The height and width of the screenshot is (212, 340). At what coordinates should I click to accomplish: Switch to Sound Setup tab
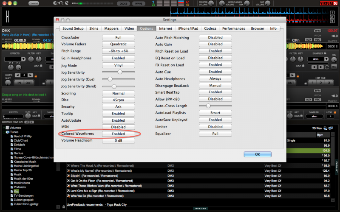click(73, 28)
